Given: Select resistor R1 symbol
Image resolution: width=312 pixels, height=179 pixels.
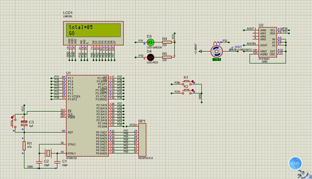Looking at the screenshot, I should [x=24, y=145].
